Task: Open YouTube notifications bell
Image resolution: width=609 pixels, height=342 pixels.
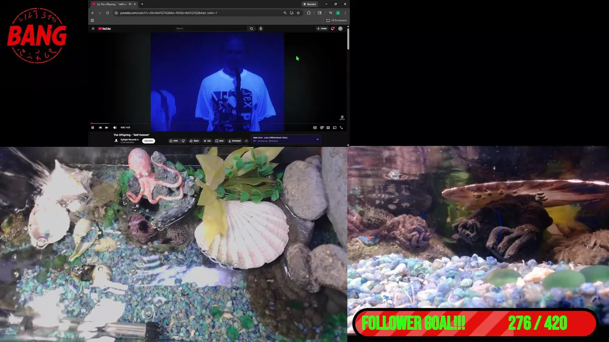Action: point(333,28)
